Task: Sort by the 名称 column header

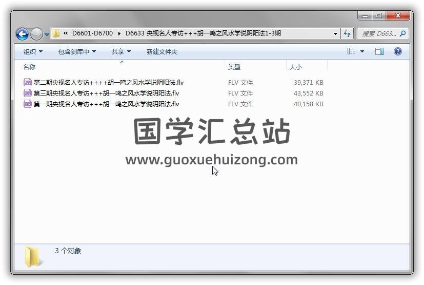Action: pyautogui.click(x=29, y=67)
